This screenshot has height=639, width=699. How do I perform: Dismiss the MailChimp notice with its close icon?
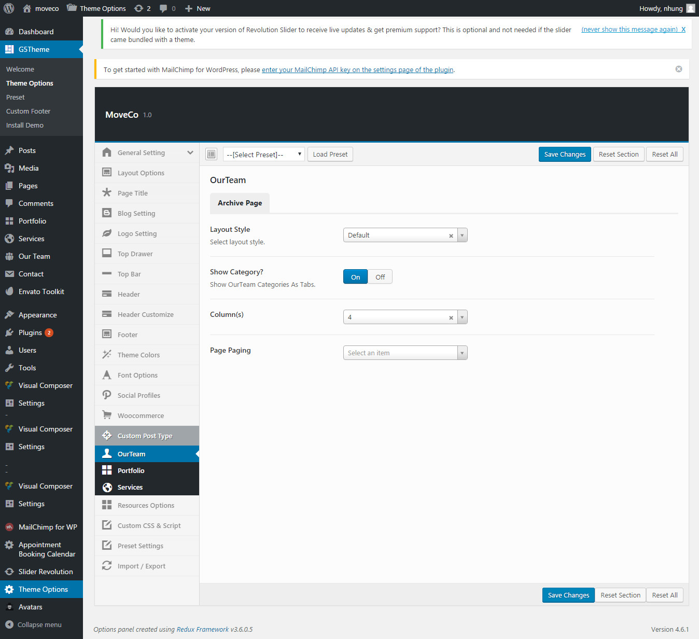(x=679, y=69)
